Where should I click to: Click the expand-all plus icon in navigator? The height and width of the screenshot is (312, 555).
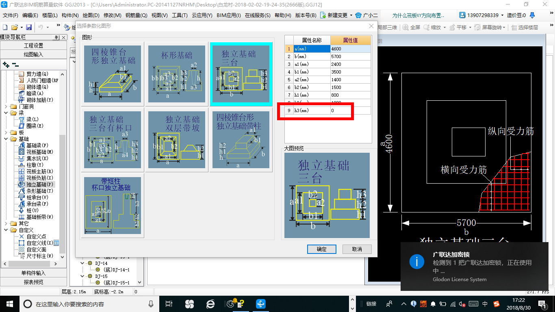point(6,64)
